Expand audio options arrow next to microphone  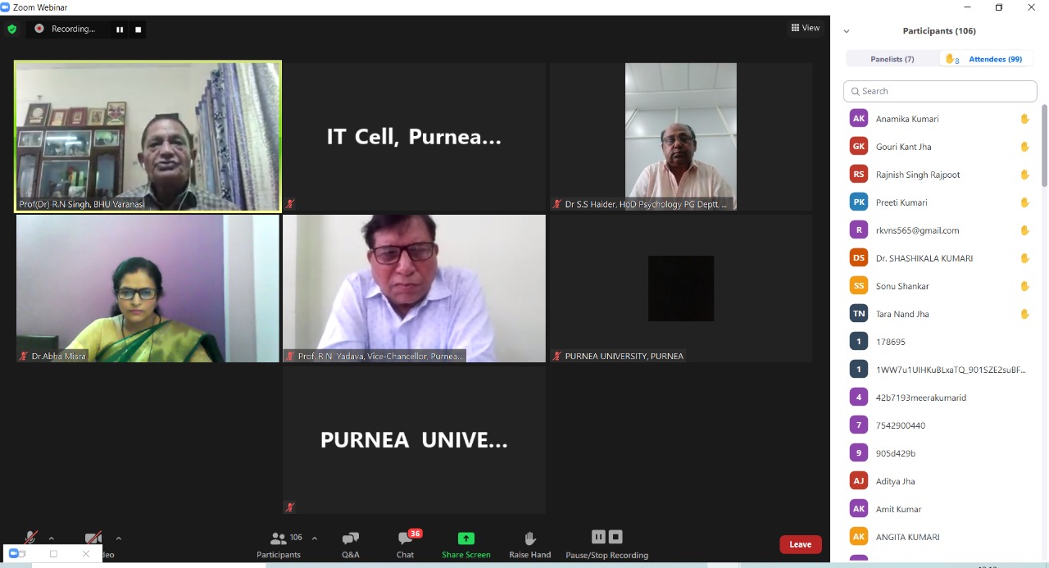point(52,538)
